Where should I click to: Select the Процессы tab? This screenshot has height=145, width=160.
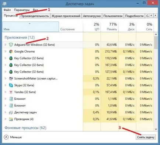11,16
